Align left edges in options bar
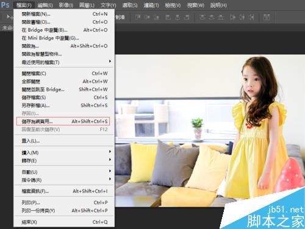 tap(168, 17)
